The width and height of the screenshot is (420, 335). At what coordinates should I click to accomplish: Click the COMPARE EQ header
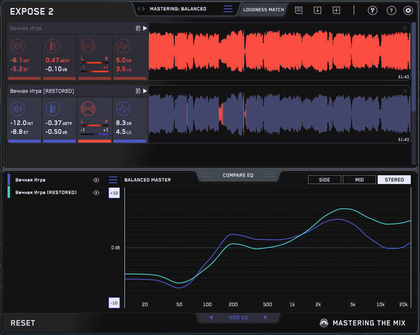pyautogui.click(x=238, y=175)
